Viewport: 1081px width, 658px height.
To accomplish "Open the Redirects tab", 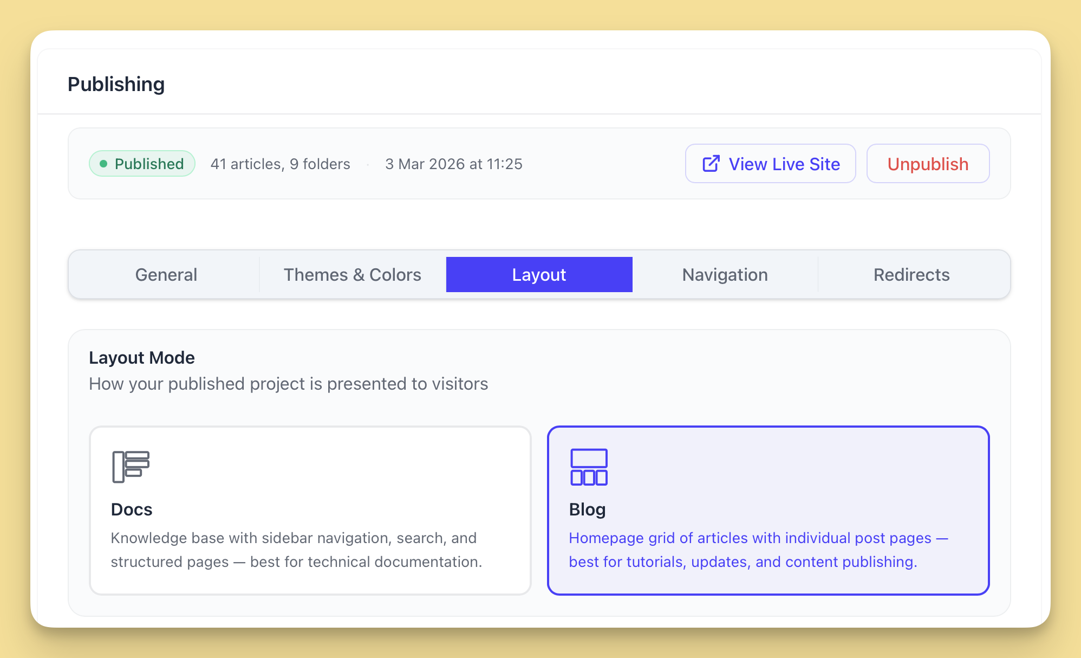I will pos(911,275).
